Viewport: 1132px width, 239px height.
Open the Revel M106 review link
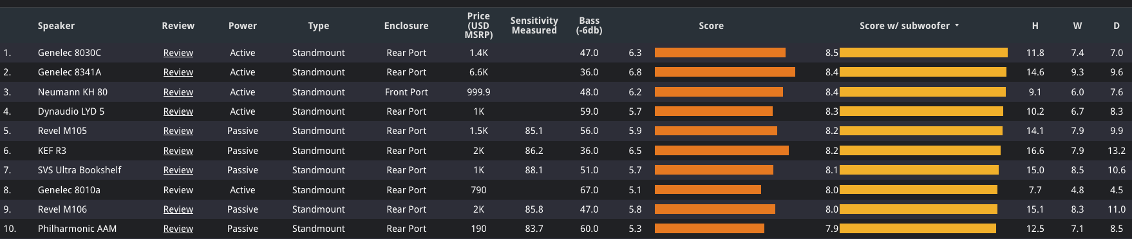(x=178, y=209)
